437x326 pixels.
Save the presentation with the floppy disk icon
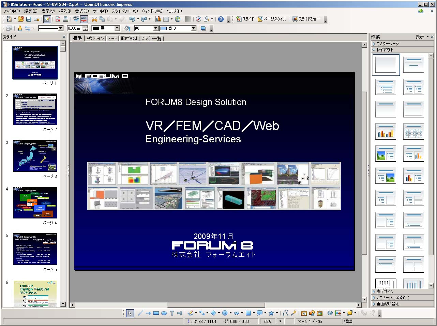(x=29, y=19)
